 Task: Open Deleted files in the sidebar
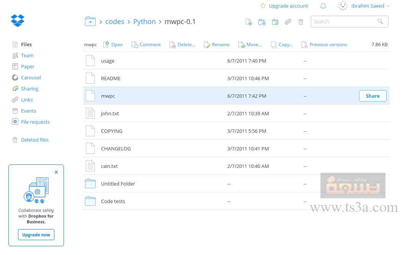34,140
